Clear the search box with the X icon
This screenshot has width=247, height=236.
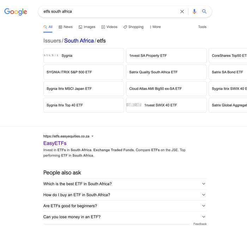pos(182,12)
